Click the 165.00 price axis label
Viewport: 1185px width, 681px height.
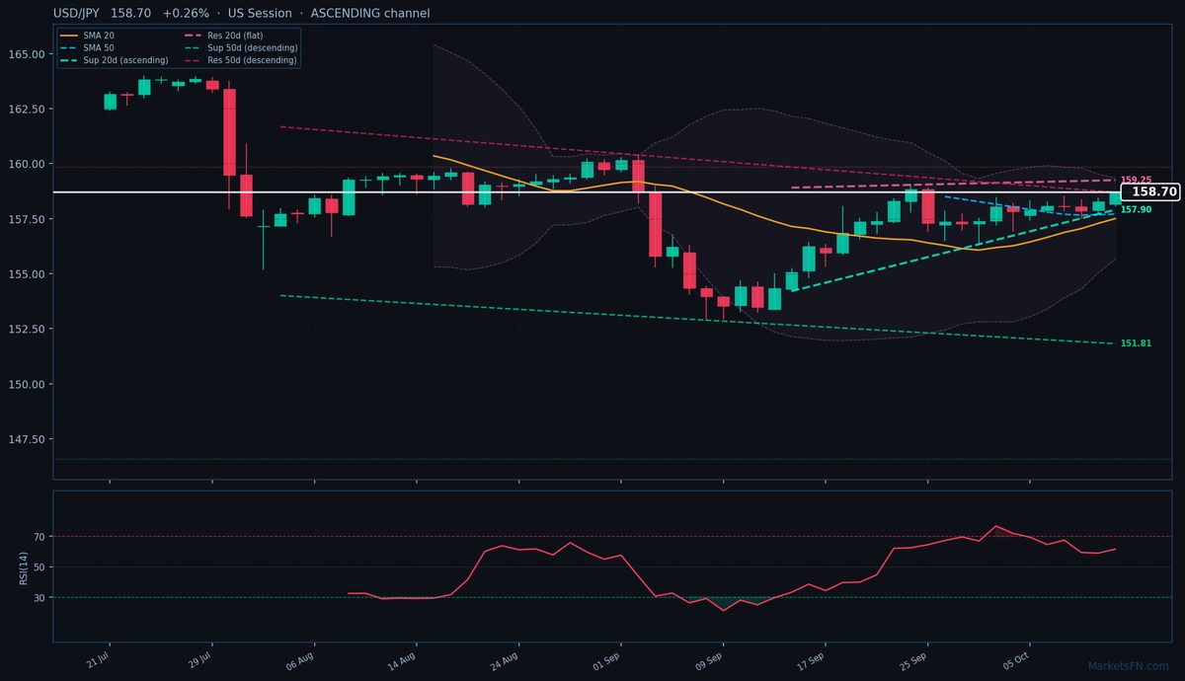[28, 54]
